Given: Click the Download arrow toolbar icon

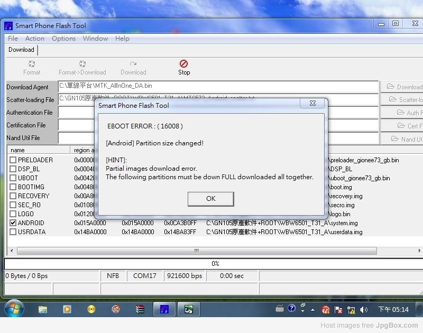Looking at the screenshot, I should [133, 64].
